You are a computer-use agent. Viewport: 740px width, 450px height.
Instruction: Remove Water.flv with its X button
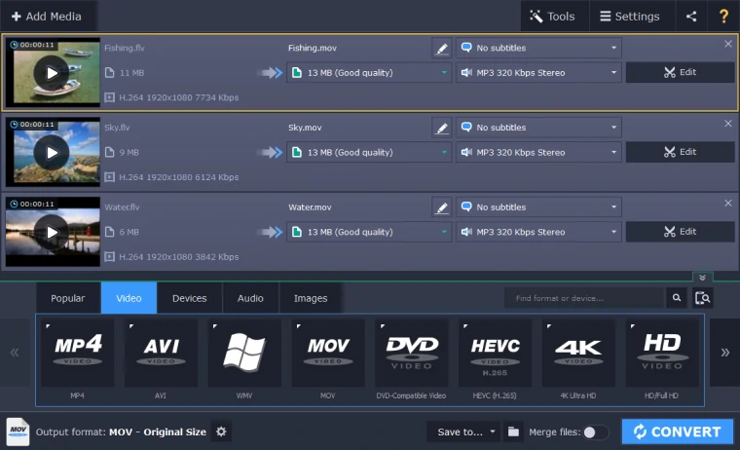(728, 203)
